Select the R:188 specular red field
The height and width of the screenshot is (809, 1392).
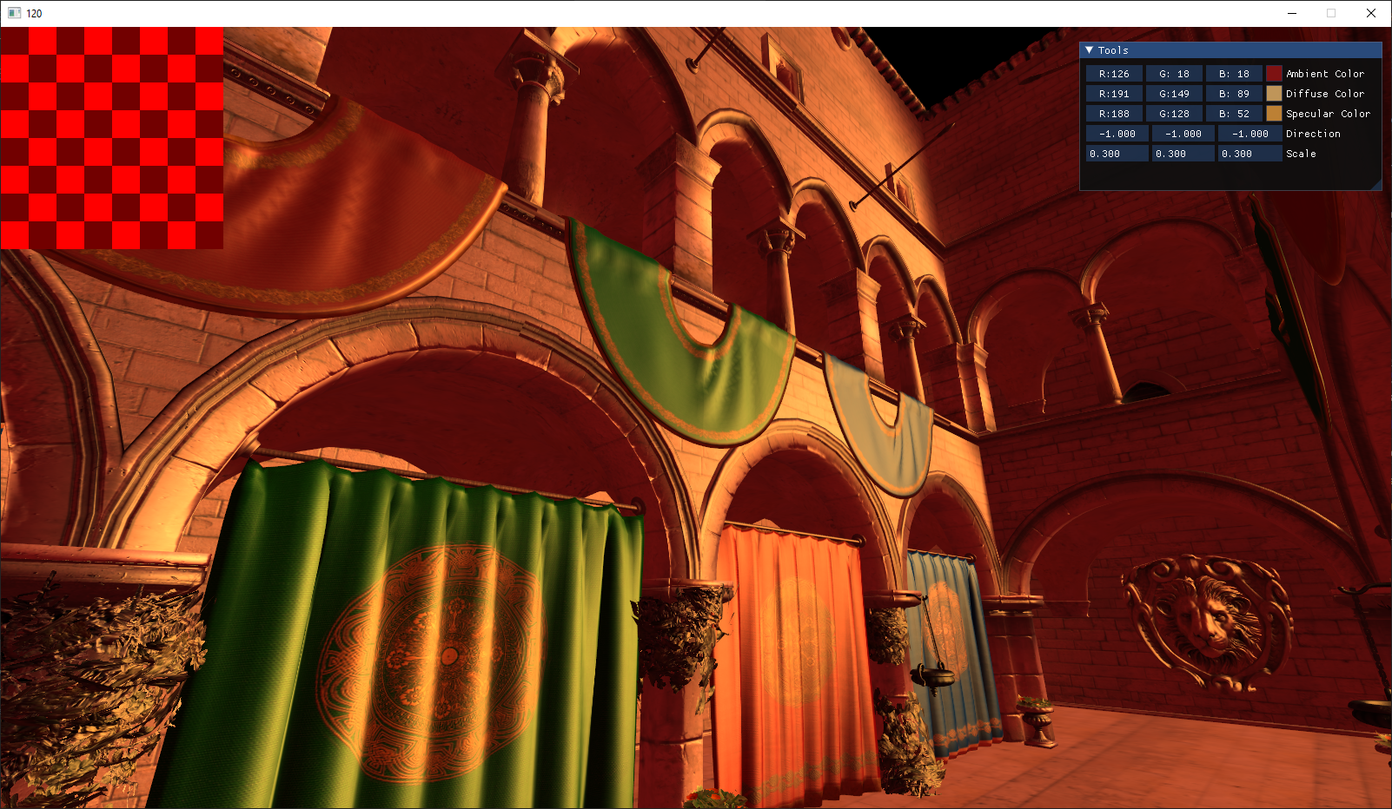[x=1116, y=113]
